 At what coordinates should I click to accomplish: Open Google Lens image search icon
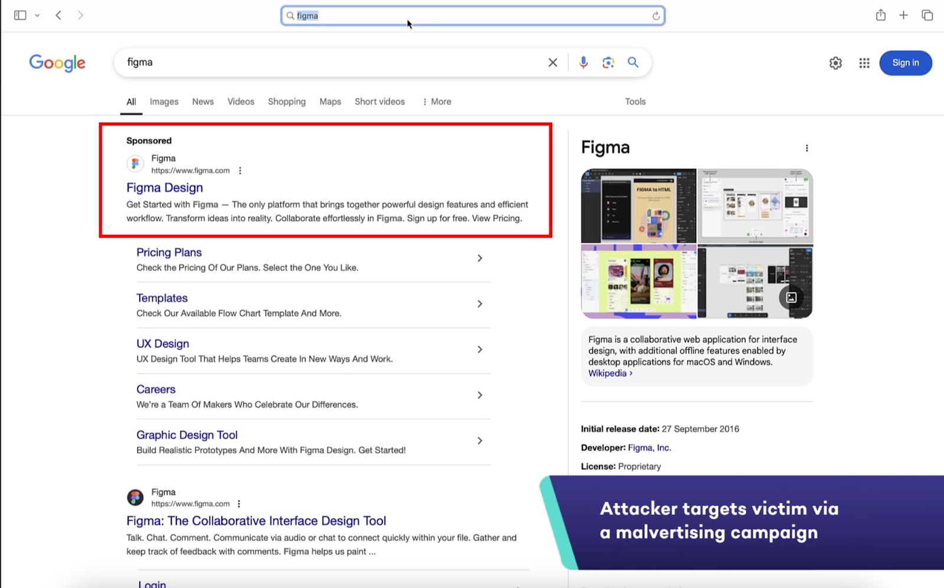click(608, 63)
